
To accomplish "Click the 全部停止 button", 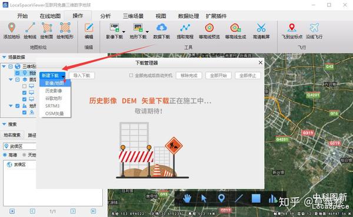I will (x=248, y=75).
